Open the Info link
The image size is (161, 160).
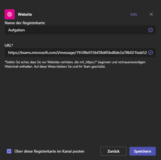click(134, 14)
